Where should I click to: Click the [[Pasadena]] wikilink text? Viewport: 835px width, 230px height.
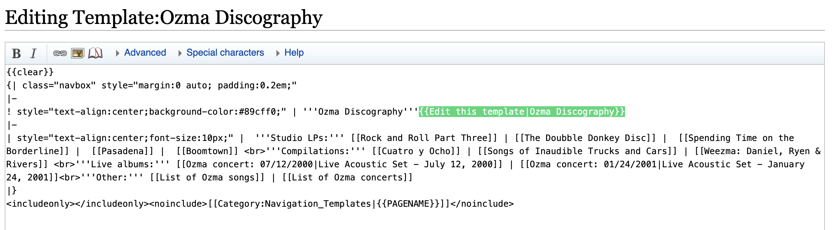point(123,151)
